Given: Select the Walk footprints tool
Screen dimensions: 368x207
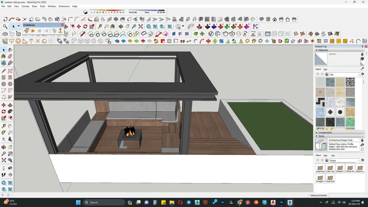Looking at the screenshot, I should pos(4,175).
